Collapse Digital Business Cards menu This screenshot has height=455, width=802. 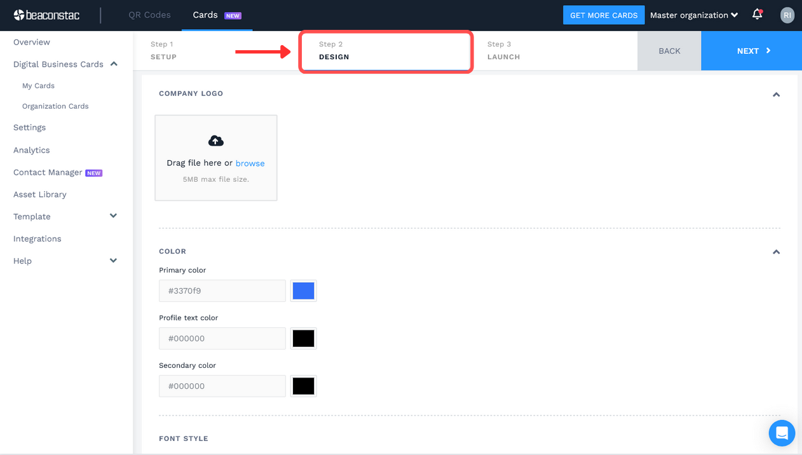point(114,64)
